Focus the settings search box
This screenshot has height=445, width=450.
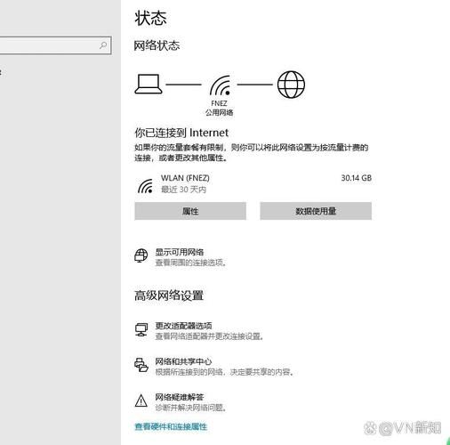(55, 45)
